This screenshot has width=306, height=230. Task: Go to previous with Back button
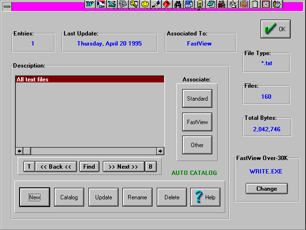(56, 167)
